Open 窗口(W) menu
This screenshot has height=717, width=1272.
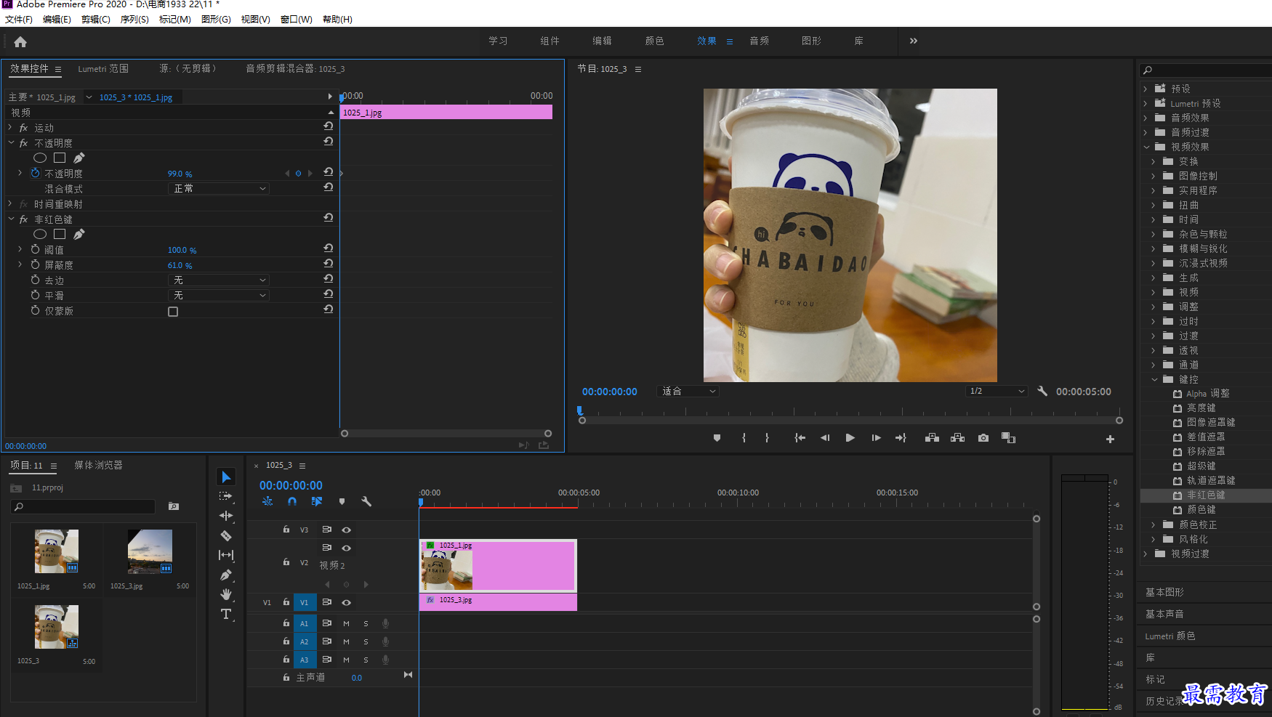tap(296, 20)
